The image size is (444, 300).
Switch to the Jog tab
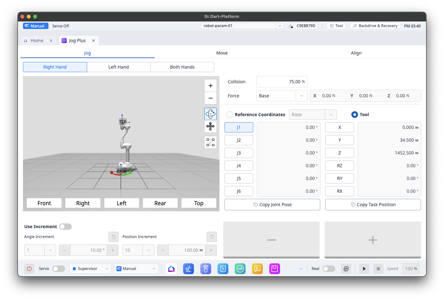coord(87,53)
